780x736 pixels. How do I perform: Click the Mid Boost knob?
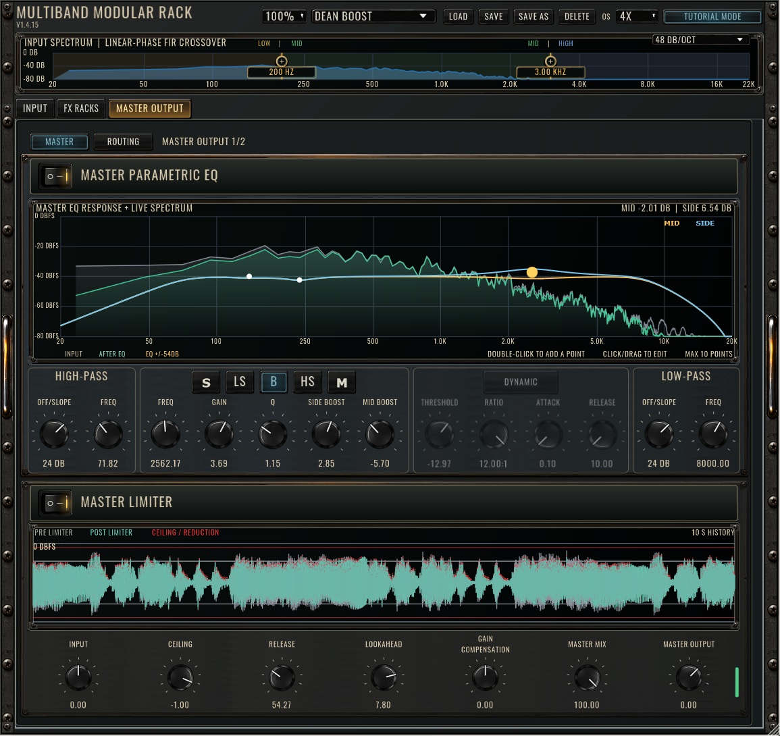click(380, 433)
